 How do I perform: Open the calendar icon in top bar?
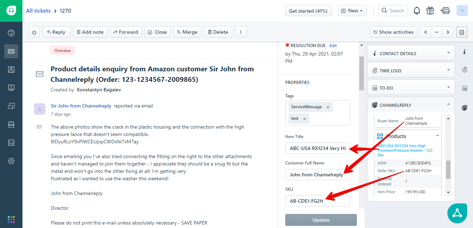tap(445, 11)
